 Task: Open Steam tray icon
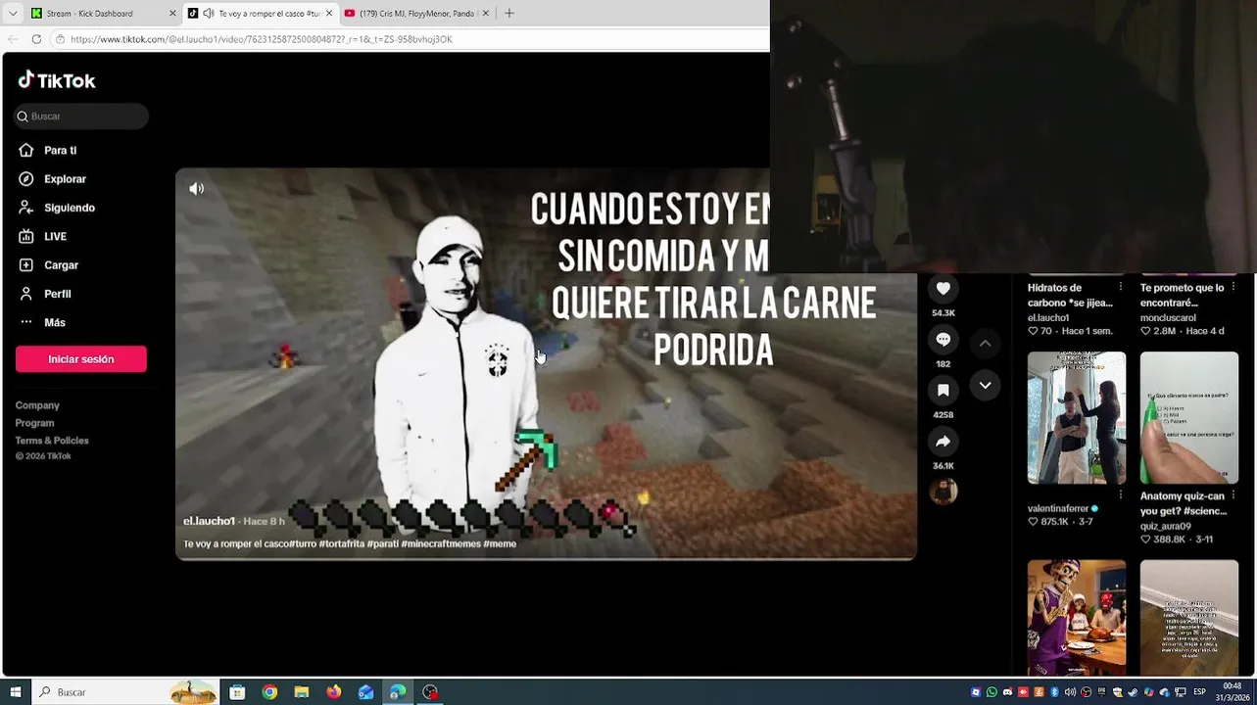pos(1133,692)
